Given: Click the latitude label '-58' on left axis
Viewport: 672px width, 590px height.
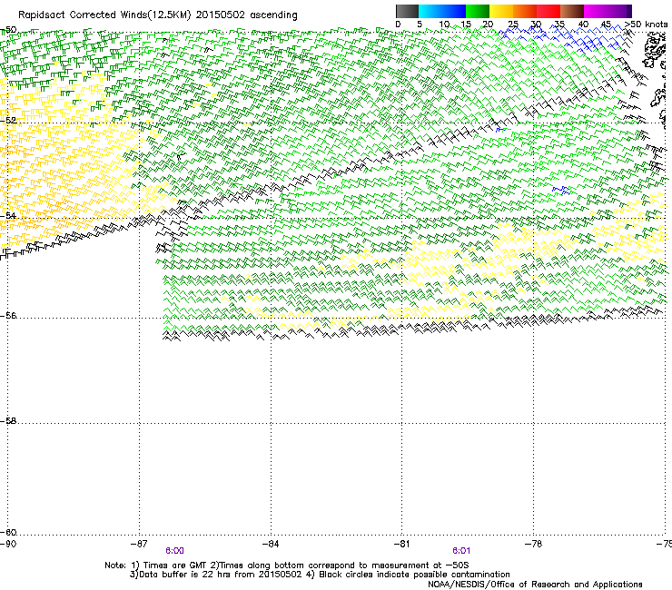Looking at the screenshot, I should click(x=8, y=421).
